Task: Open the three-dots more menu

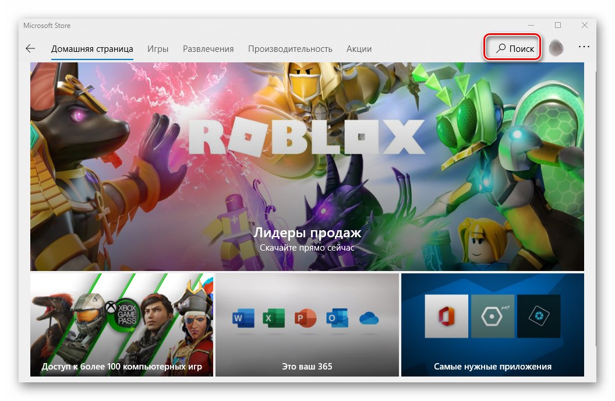Action: click(x=584, y=47)
